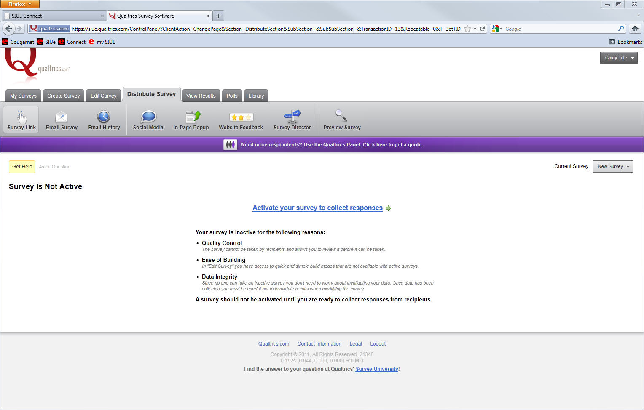Select the Email Survey icon
Viewport: 644px width, 410px height.
62,117
